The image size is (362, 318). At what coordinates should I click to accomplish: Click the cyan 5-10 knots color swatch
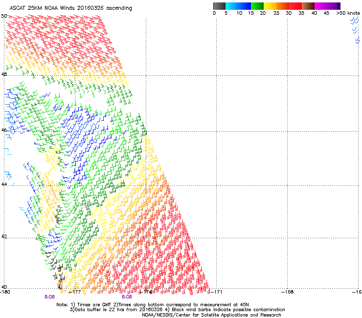[x=232, y=6]
